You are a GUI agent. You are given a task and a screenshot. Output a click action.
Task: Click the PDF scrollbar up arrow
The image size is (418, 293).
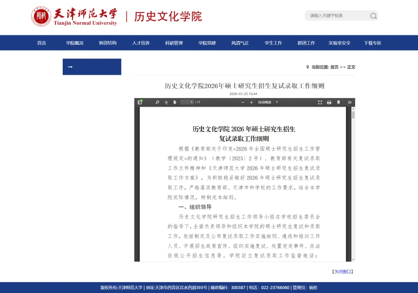[x=353, y=109]
